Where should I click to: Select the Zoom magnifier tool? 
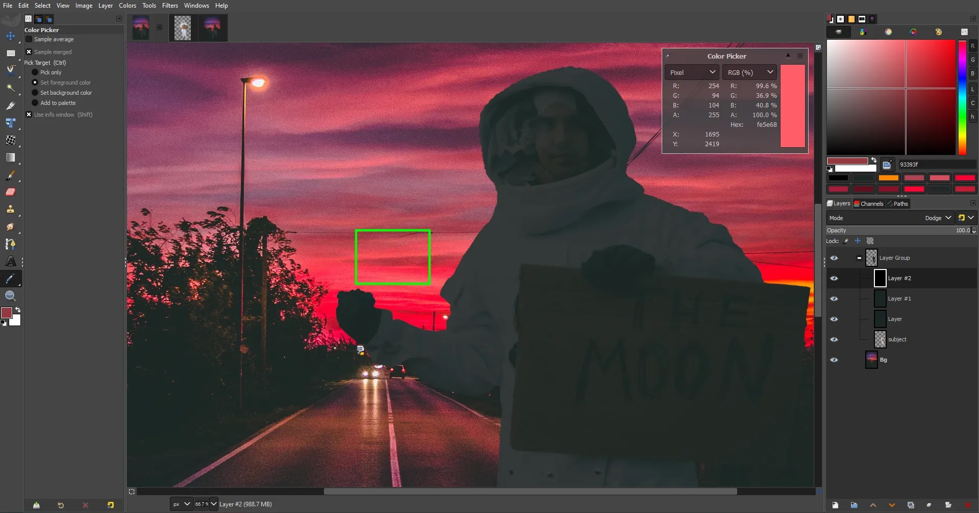[10, 296]
